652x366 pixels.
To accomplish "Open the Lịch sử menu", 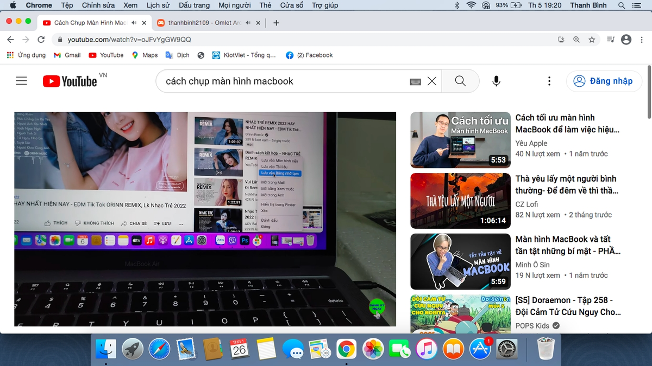I will click(157, 5).
